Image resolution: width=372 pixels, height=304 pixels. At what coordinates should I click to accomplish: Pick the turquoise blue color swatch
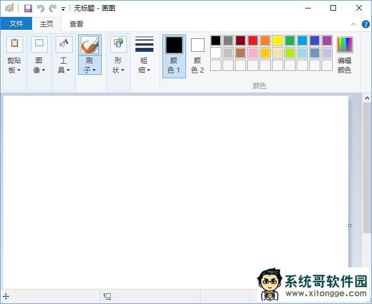click(x=302, y=41)
